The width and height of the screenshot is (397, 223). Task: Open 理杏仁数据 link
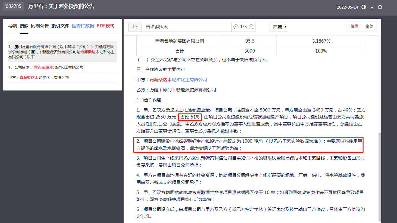click(x=83, y=26)
